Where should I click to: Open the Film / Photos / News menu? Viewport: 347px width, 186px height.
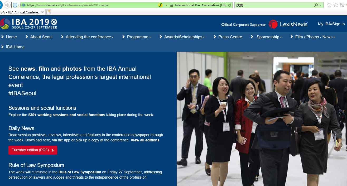pos(315,37)
